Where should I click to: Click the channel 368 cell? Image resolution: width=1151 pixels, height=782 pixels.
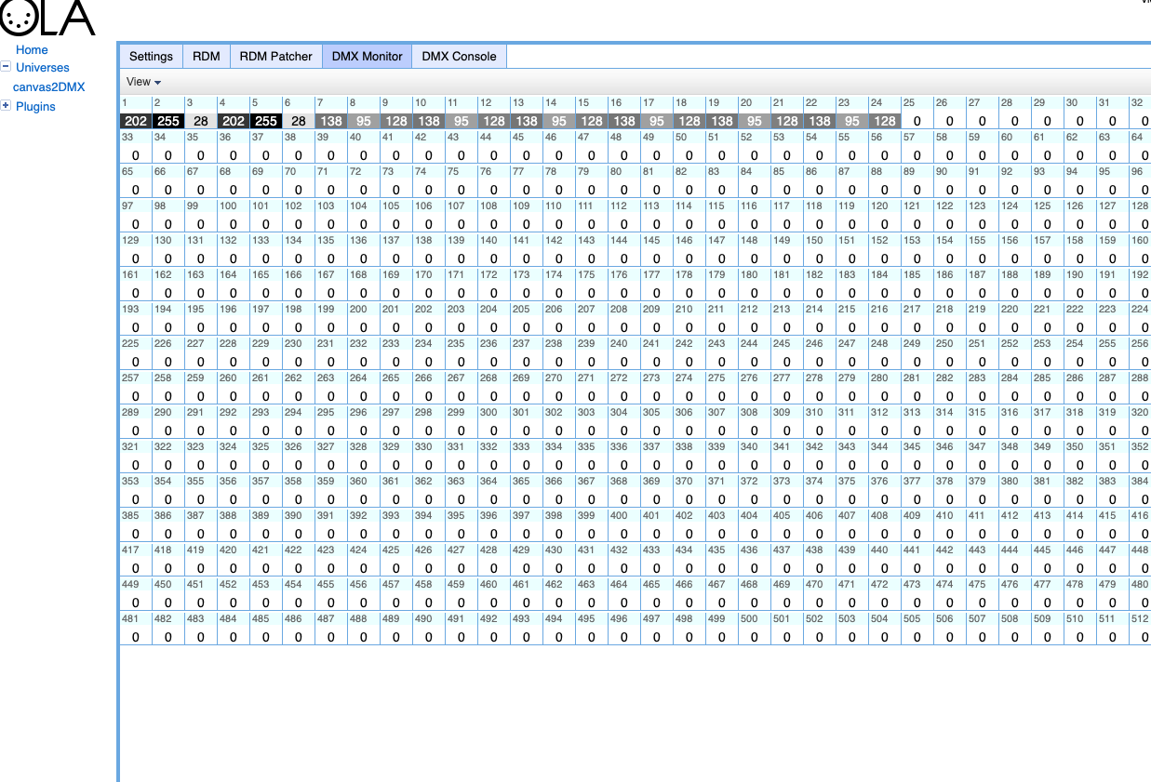tap(624, 491)
